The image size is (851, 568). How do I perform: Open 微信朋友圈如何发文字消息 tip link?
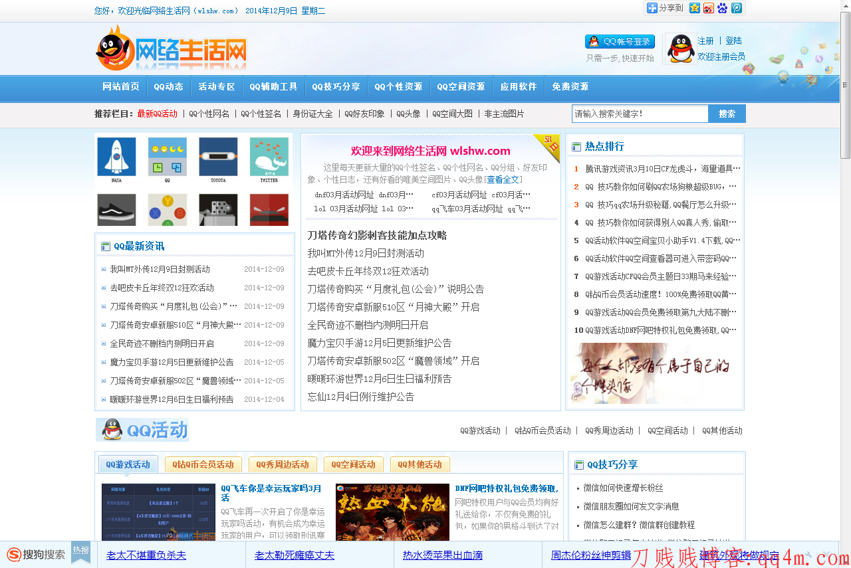(632, 506)
